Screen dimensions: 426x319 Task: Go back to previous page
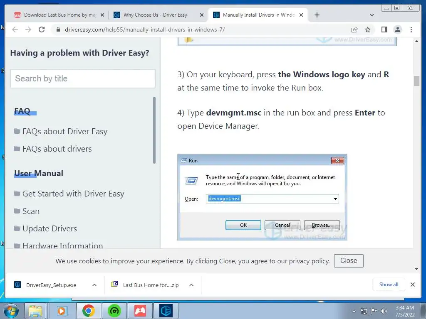(15, 29)
